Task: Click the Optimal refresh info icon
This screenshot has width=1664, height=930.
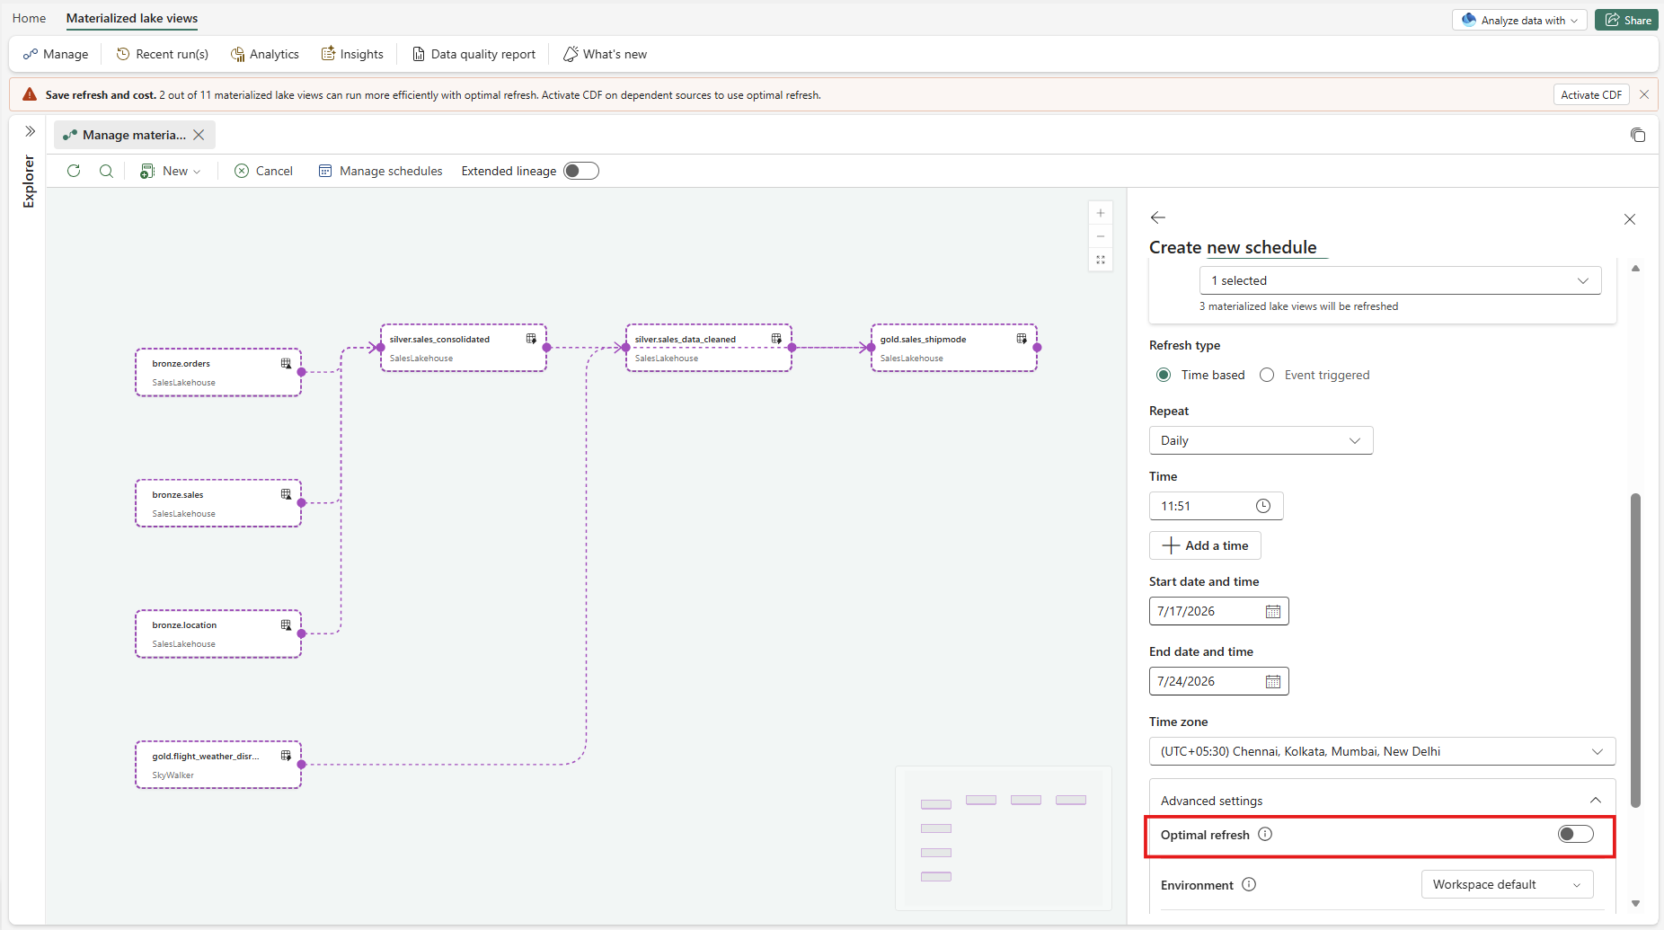Action: 1265,834
